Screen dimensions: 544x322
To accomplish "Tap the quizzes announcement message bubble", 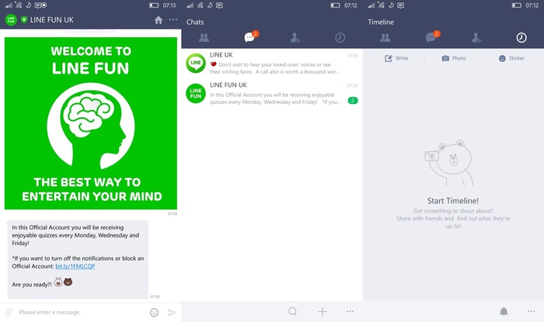I will pyautogui.click(x=78, y=259).
